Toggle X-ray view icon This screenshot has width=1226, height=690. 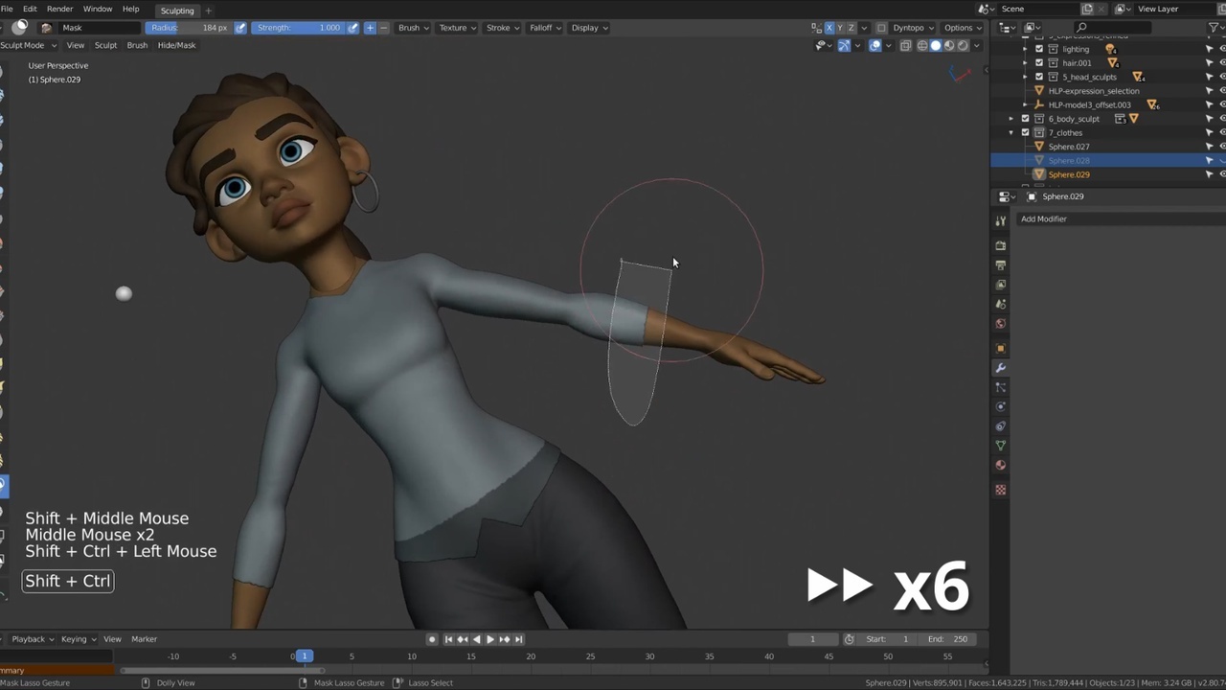(905, 46)
